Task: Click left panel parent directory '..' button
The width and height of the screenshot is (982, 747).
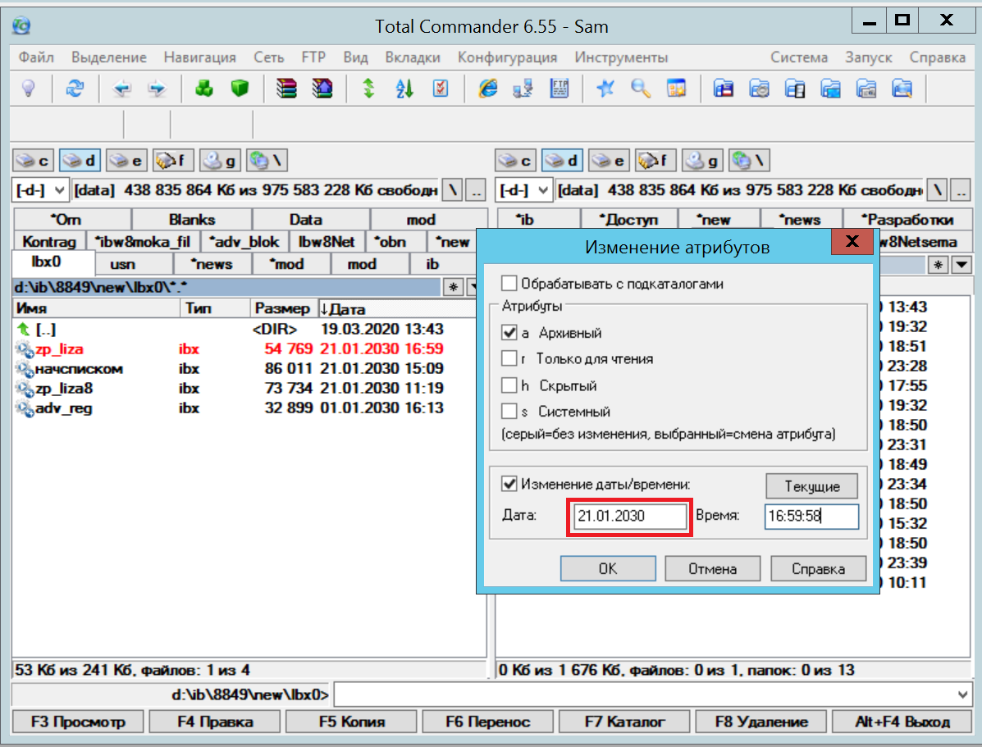Action: (x=476, y=189)
